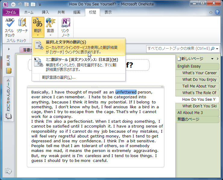This screenshot has height=180, width=223.
Task: Collapse the page tabs pane chevron
Action: (x=218, y=58)
